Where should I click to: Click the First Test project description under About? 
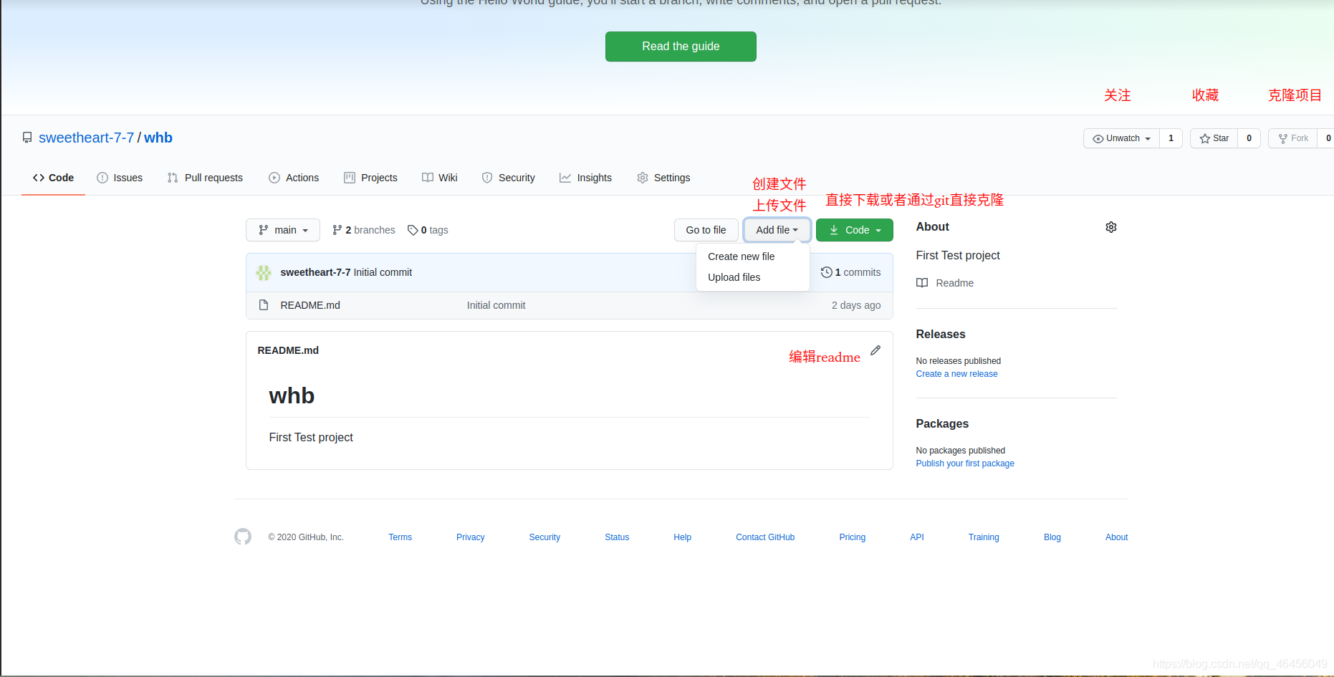pos(958,255)
